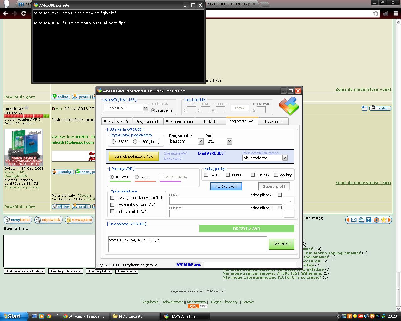401x321 pixels.
Task: Click the previous topic left arrow
Action: pyautogui.click(x=347, y=220)
